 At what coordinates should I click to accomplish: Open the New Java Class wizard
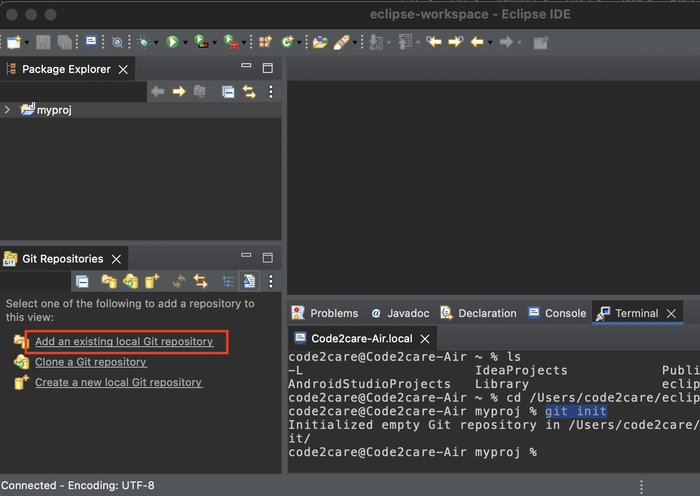(288, 42)
